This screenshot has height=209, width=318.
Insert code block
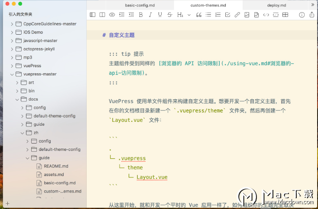point(276,15)
